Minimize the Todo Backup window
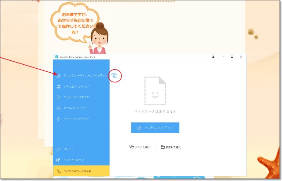Viewport: 282px width, 181px height. pyautogui.click(x=223, y=57)
